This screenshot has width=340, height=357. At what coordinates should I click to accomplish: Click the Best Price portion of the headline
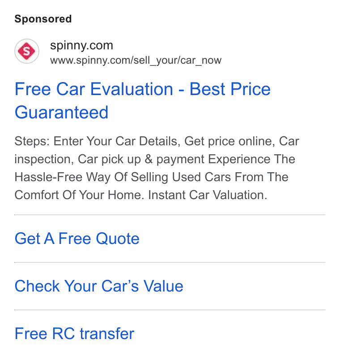(x=230, y=89)
